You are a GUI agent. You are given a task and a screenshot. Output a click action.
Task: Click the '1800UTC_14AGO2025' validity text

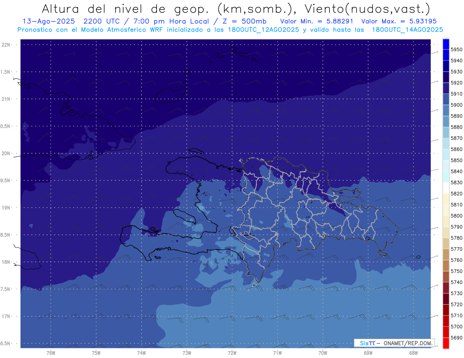click(408, 30)
